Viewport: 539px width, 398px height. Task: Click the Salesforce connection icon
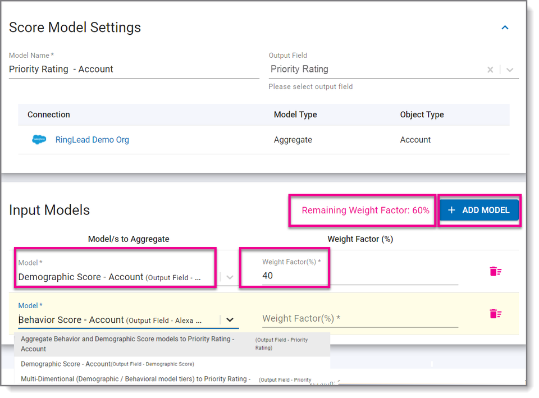tap(39, 140)
